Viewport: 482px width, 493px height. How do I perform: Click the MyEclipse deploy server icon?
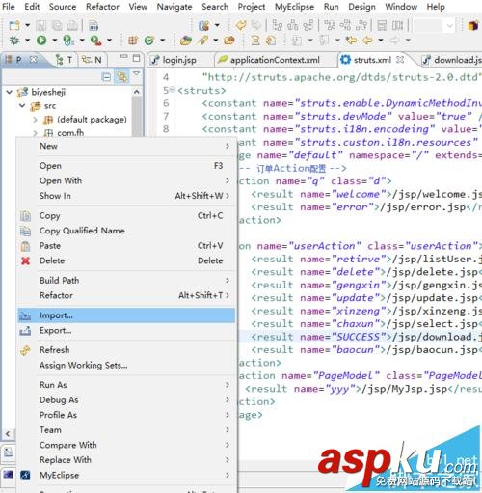(x=204, y=25)
